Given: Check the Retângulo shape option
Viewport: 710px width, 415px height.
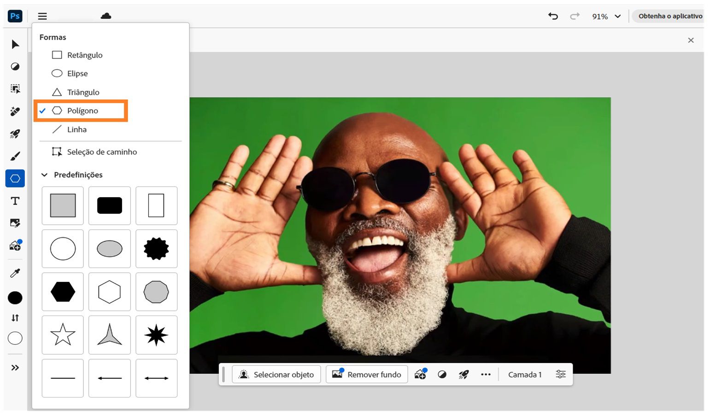Looking at the screenshot, I should [x=85, y=54].
